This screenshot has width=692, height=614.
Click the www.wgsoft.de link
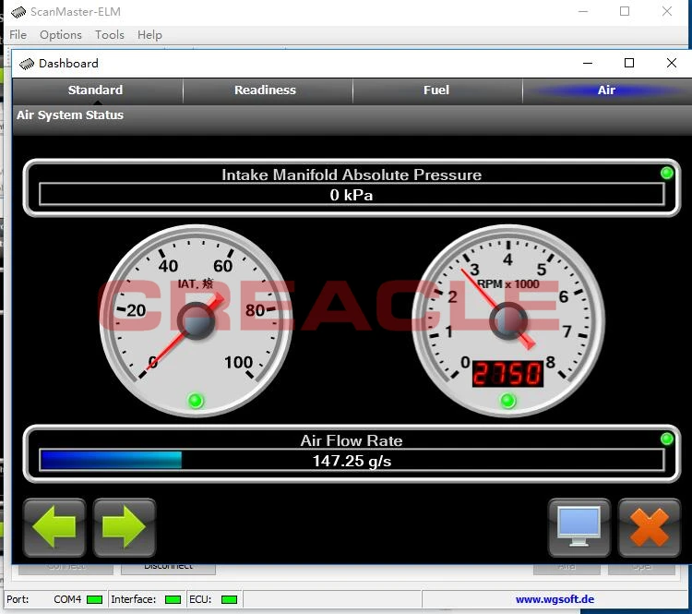click(x=555, y=599)
